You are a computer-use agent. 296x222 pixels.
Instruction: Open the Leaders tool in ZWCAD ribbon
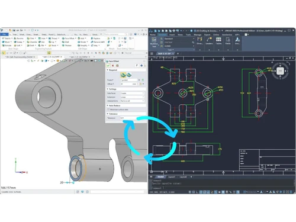pos(209,41)
